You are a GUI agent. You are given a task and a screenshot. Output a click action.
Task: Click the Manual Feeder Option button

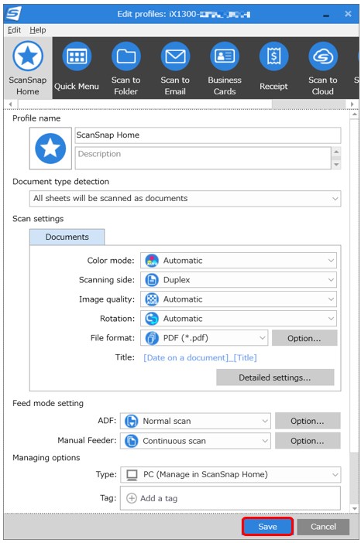pos(308,441)
